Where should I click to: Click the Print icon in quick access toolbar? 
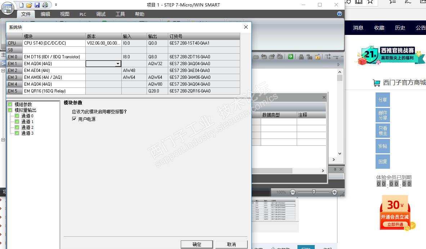click(x=45, y=5)
